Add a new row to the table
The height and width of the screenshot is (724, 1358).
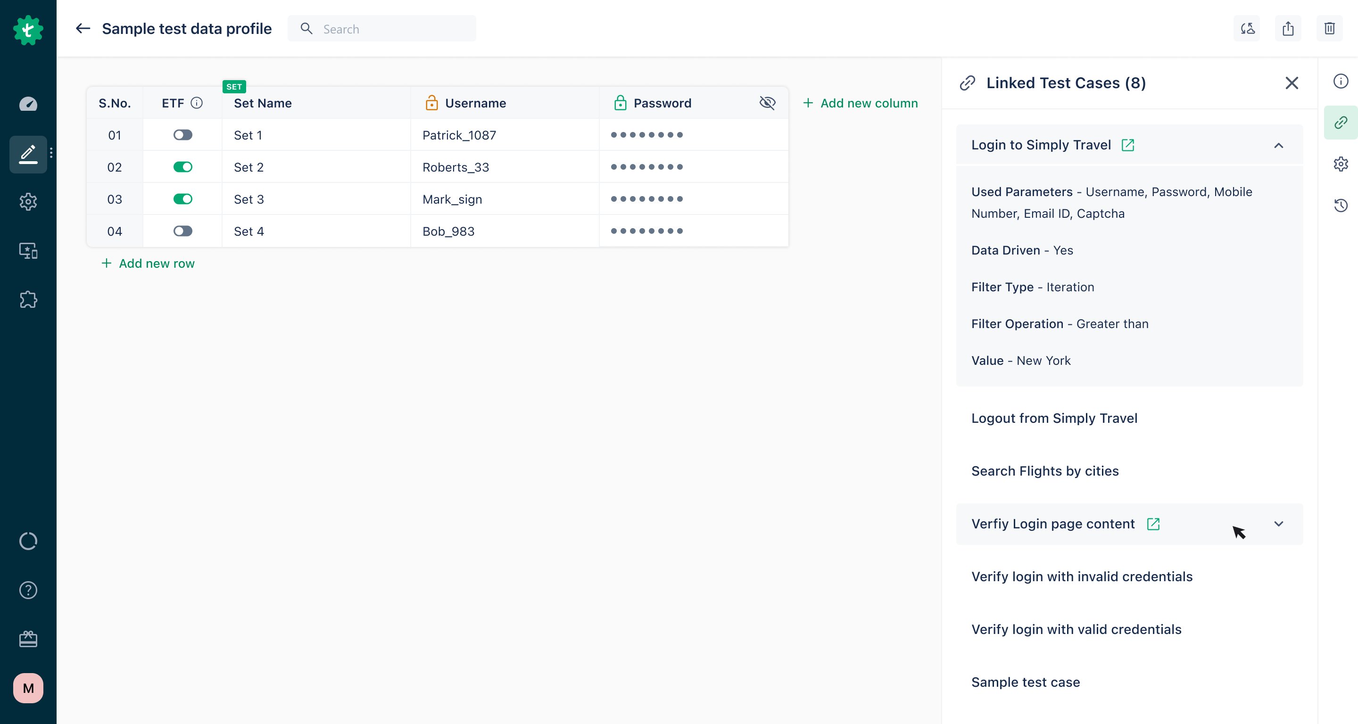pos(148,263)
